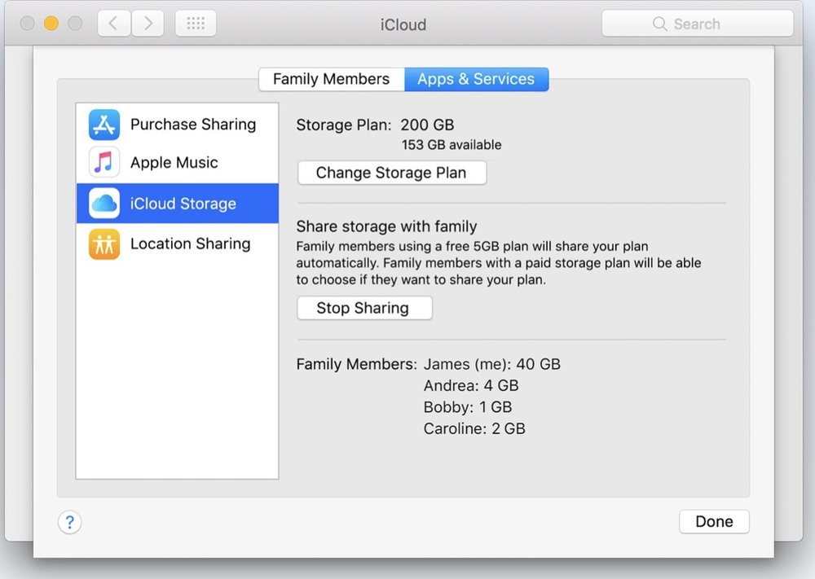Image resolution: width=815 pixels, height=579 pixels.
Task: Click the "Andrea: 4 GB" entry
Action: pyautogui.click(x=471, y=385)
